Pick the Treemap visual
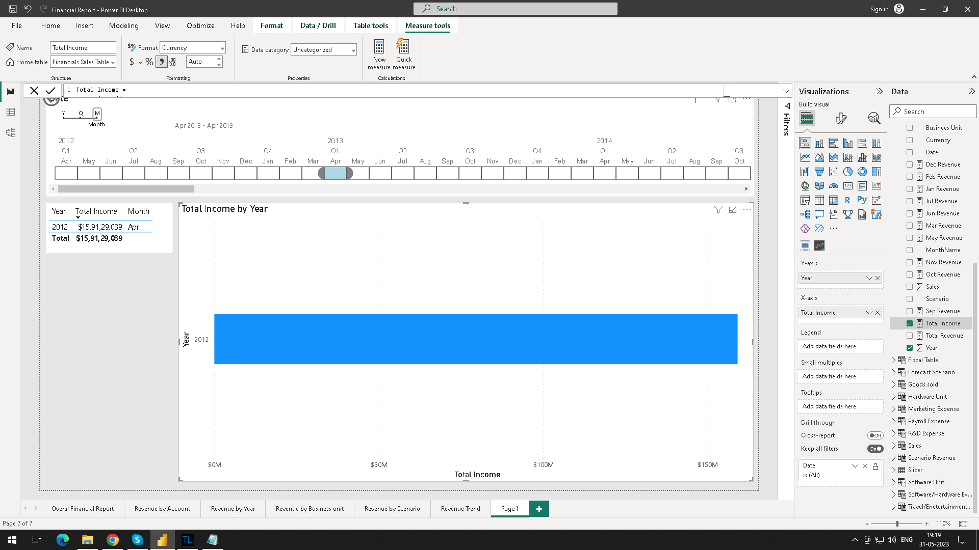The height and width of the screenshot is (550, 979). point(876,172)
